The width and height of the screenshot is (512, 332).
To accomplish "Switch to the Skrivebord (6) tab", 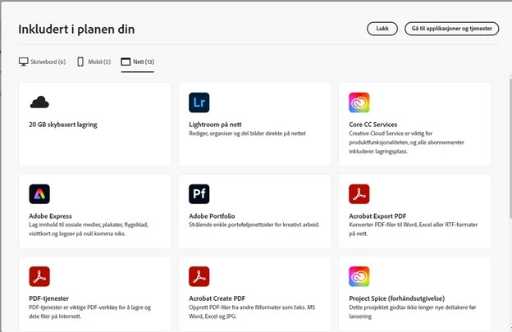I will coord(42,61).
